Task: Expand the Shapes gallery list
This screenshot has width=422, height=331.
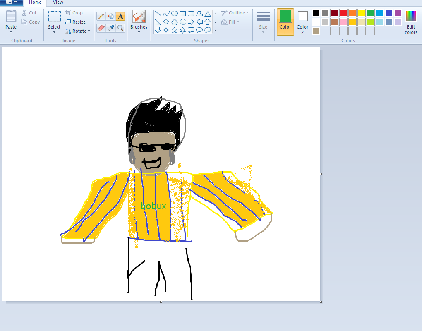Action: [x=215, y=30]
